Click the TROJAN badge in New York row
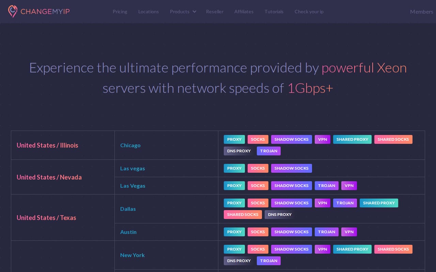 click(269, 261)
